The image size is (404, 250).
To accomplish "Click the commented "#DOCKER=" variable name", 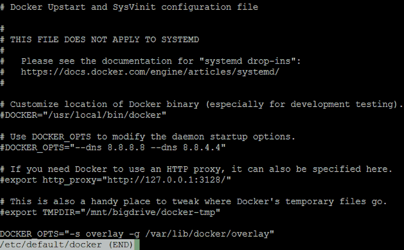I will tap(21, 115).
